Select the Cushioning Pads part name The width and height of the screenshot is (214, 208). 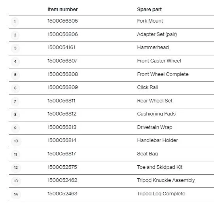click(x=156, y=114)
